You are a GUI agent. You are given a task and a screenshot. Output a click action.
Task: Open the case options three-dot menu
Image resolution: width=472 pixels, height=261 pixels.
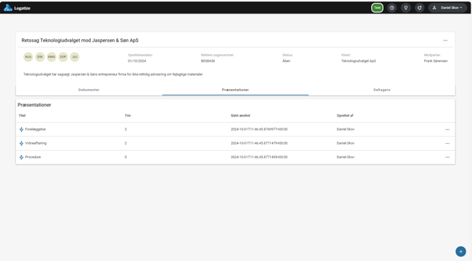[445, 40]
